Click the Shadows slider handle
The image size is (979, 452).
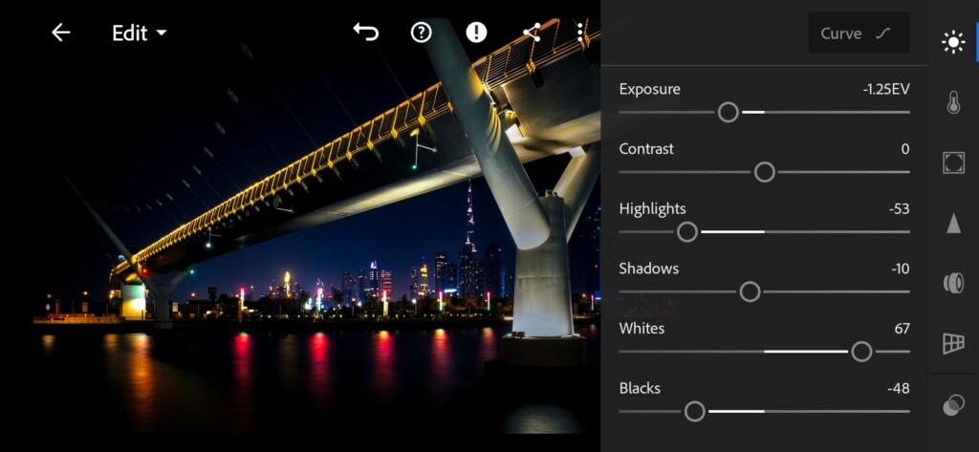pyautogui.click(x=750, y=291)
